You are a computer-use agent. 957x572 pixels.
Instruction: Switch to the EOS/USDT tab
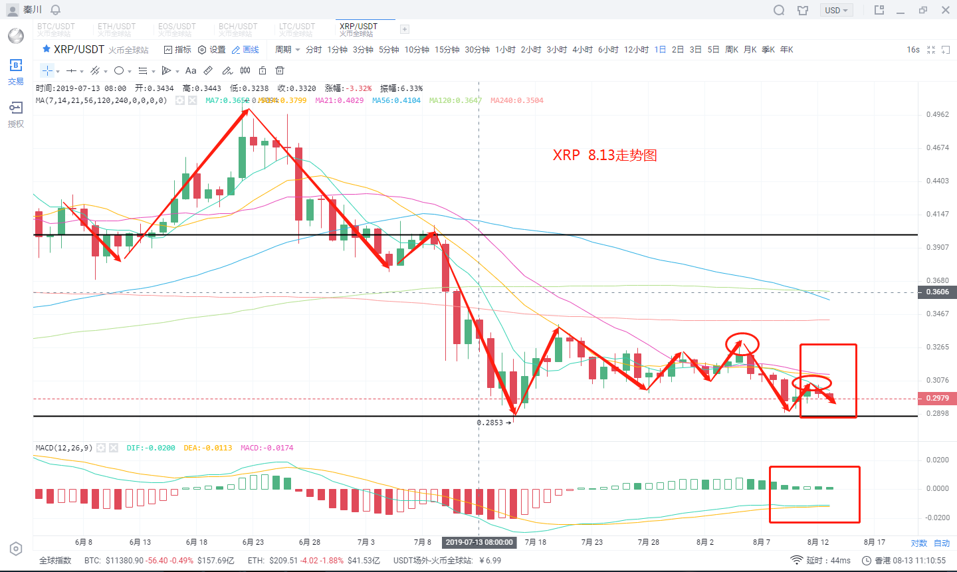(177, 29)
